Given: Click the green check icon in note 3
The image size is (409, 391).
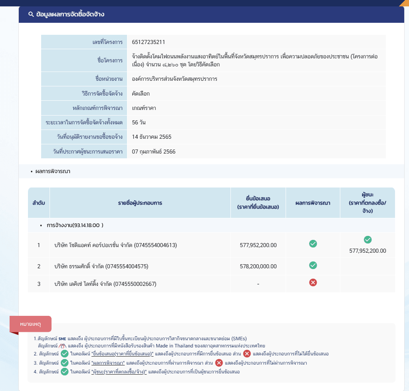Looking at the screenshot, I should point(65,363).
